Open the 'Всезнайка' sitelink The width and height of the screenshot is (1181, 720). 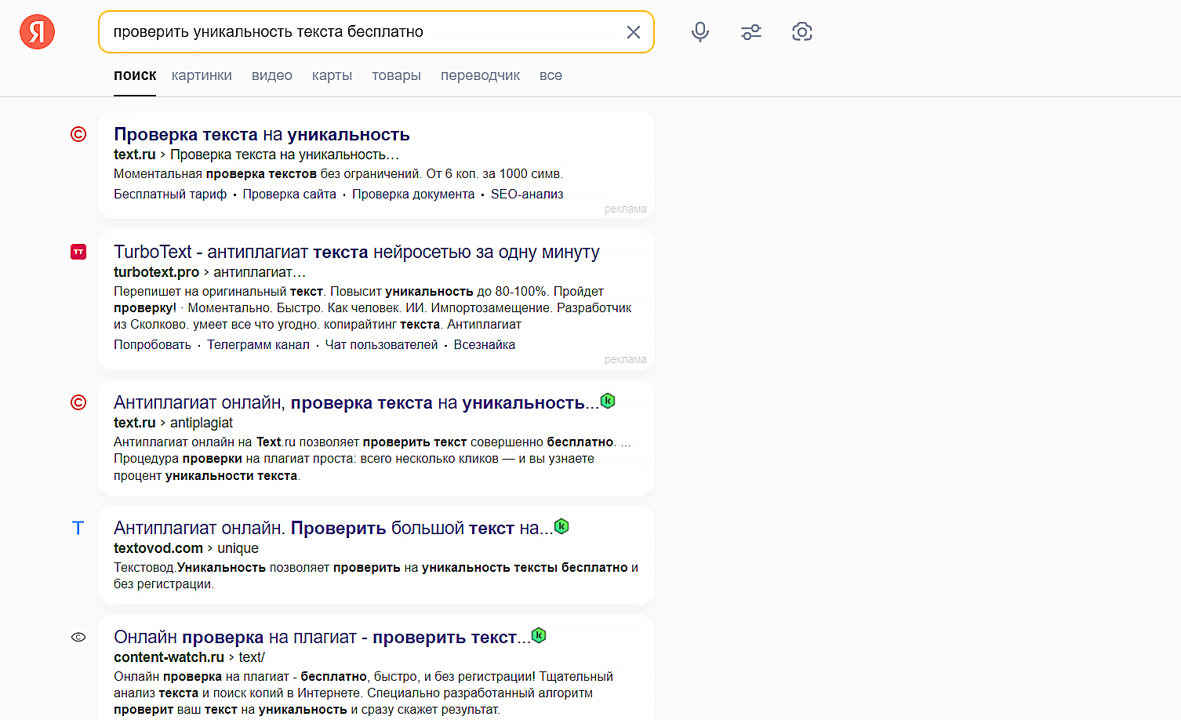(x=485, y=344)
